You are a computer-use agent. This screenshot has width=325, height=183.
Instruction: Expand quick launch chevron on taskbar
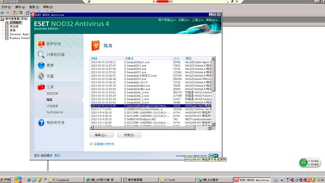tap(46, 179)
